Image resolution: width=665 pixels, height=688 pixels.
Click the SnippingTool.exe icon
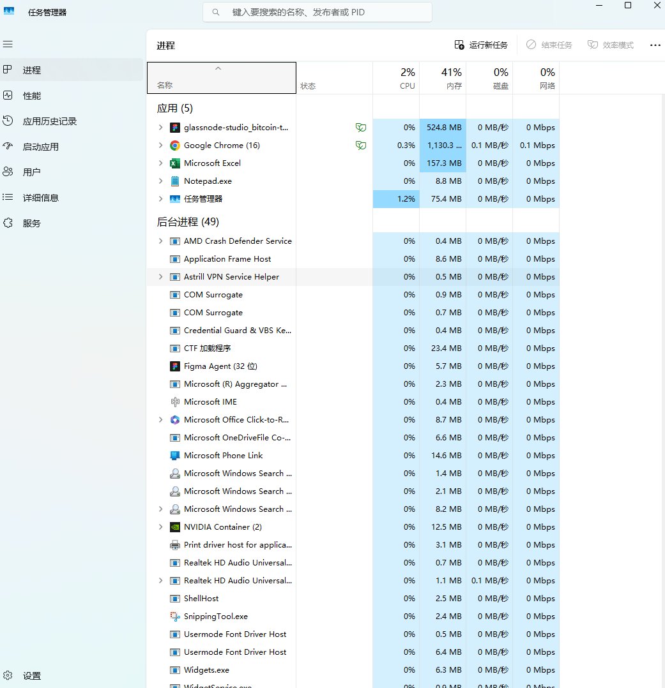pyautogui.click(x=175, y=617)
